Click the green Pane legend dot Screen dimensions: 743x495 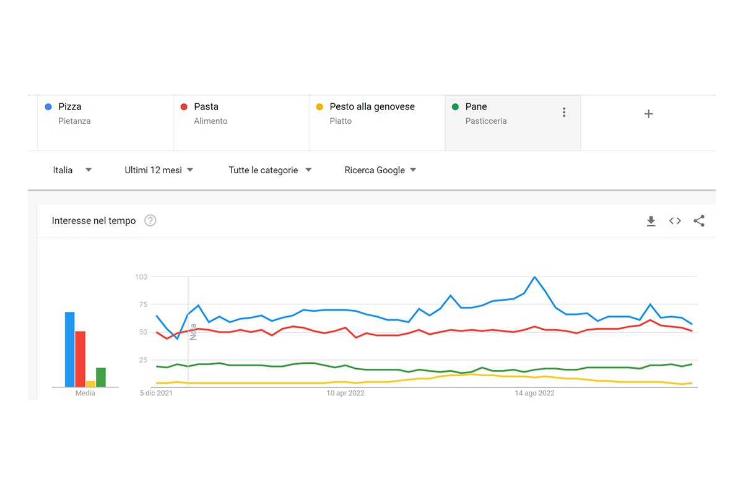(x=455, y=107)
